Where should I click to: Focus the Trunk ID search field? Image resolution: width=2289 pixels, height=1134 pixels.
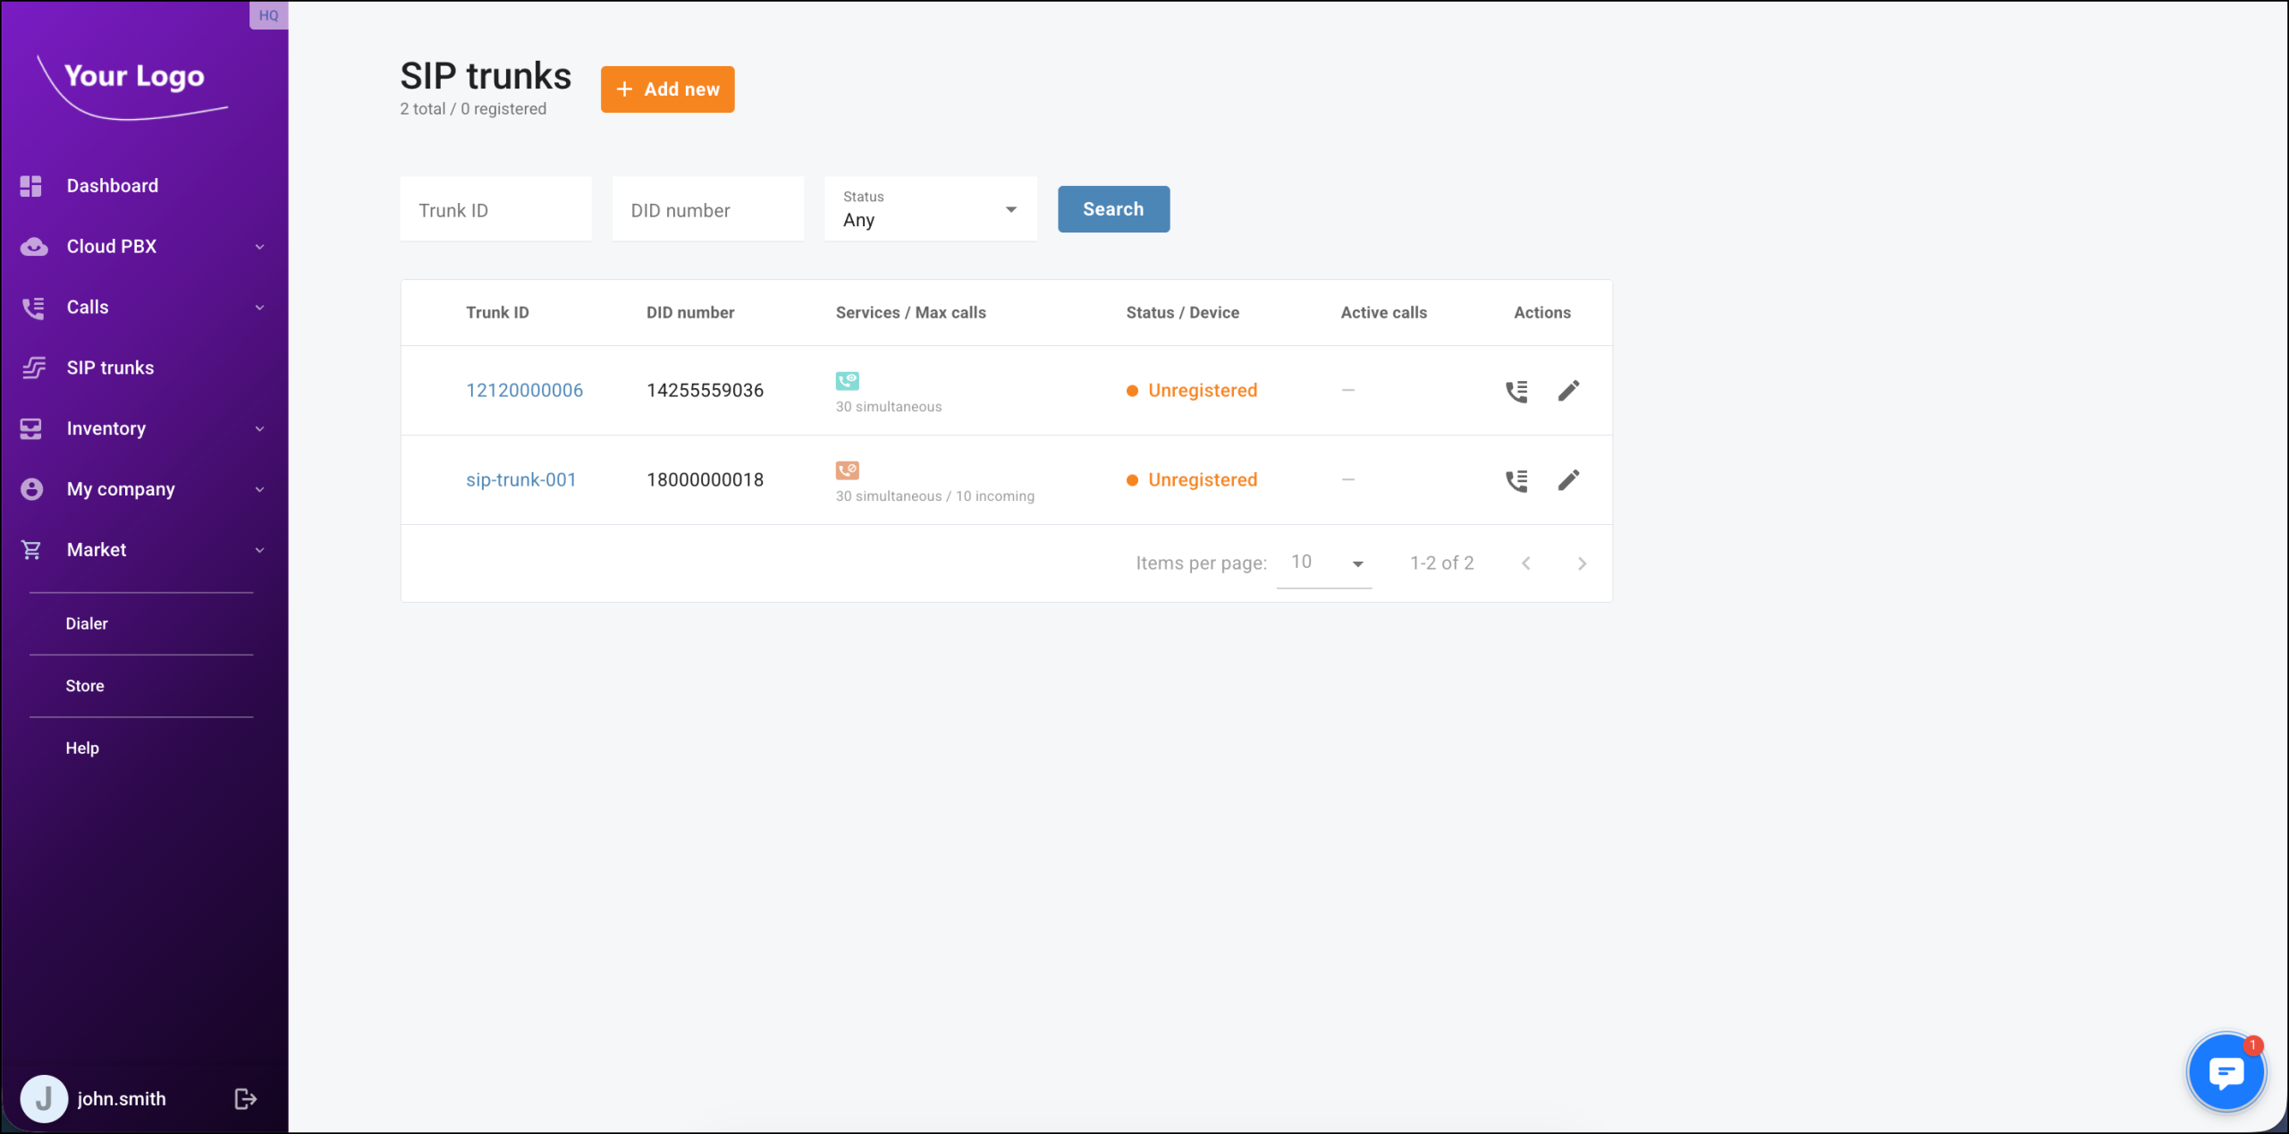[x=495, y=210]
